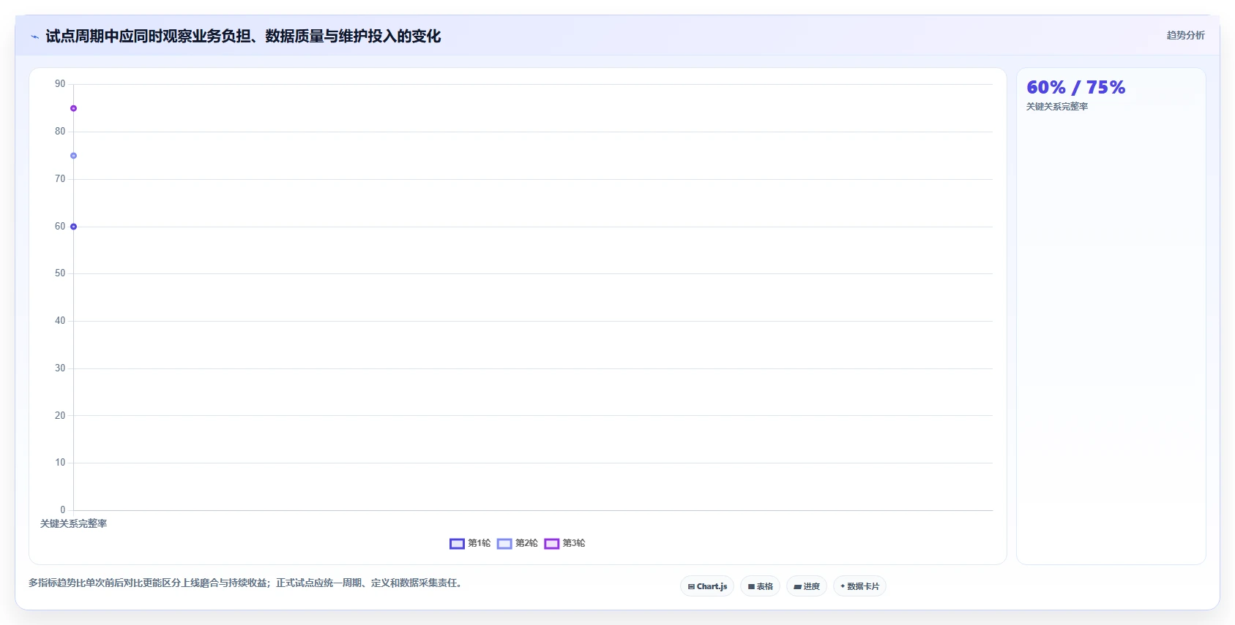Select the 表格 pill button
This screenshot has width=1235, height=625.
760,586
